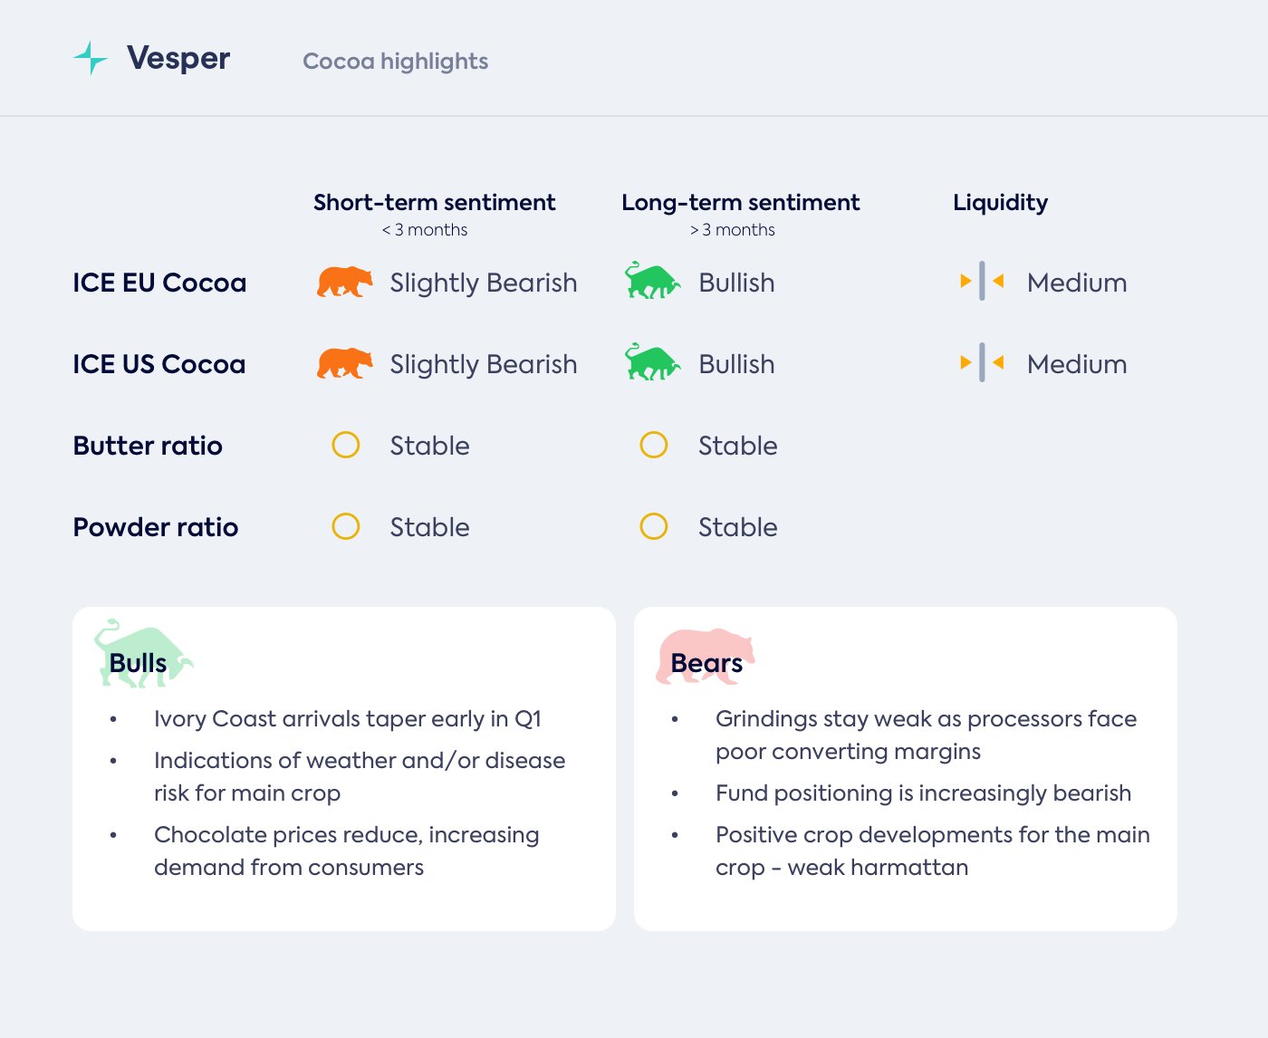Open the Cocoa highlights heading
The image size is (1268, 1038).
point(395,61)
